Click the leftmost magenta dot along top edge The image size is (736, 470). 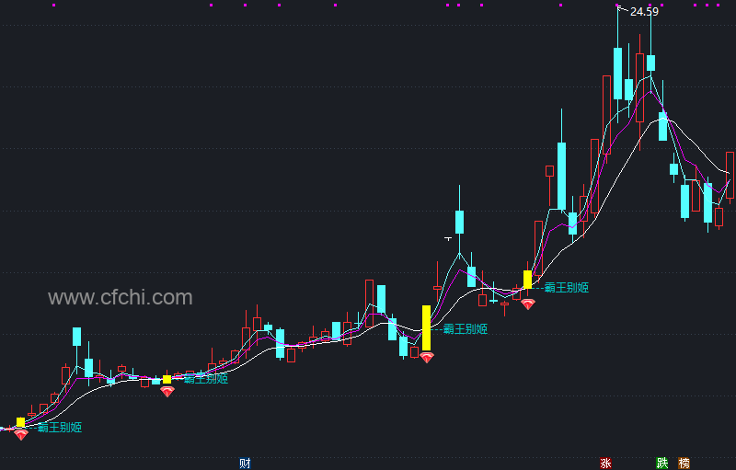[x=54, y=6]
